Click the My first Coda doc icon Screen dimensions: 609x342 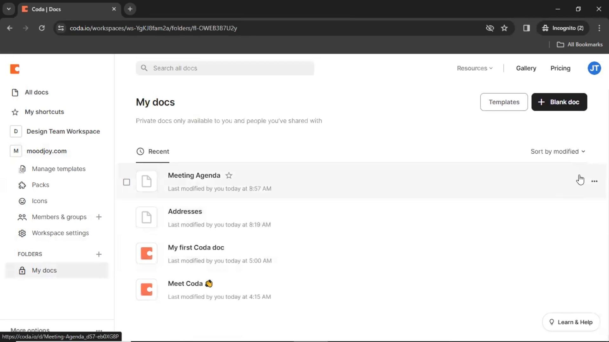click(147, 254)
